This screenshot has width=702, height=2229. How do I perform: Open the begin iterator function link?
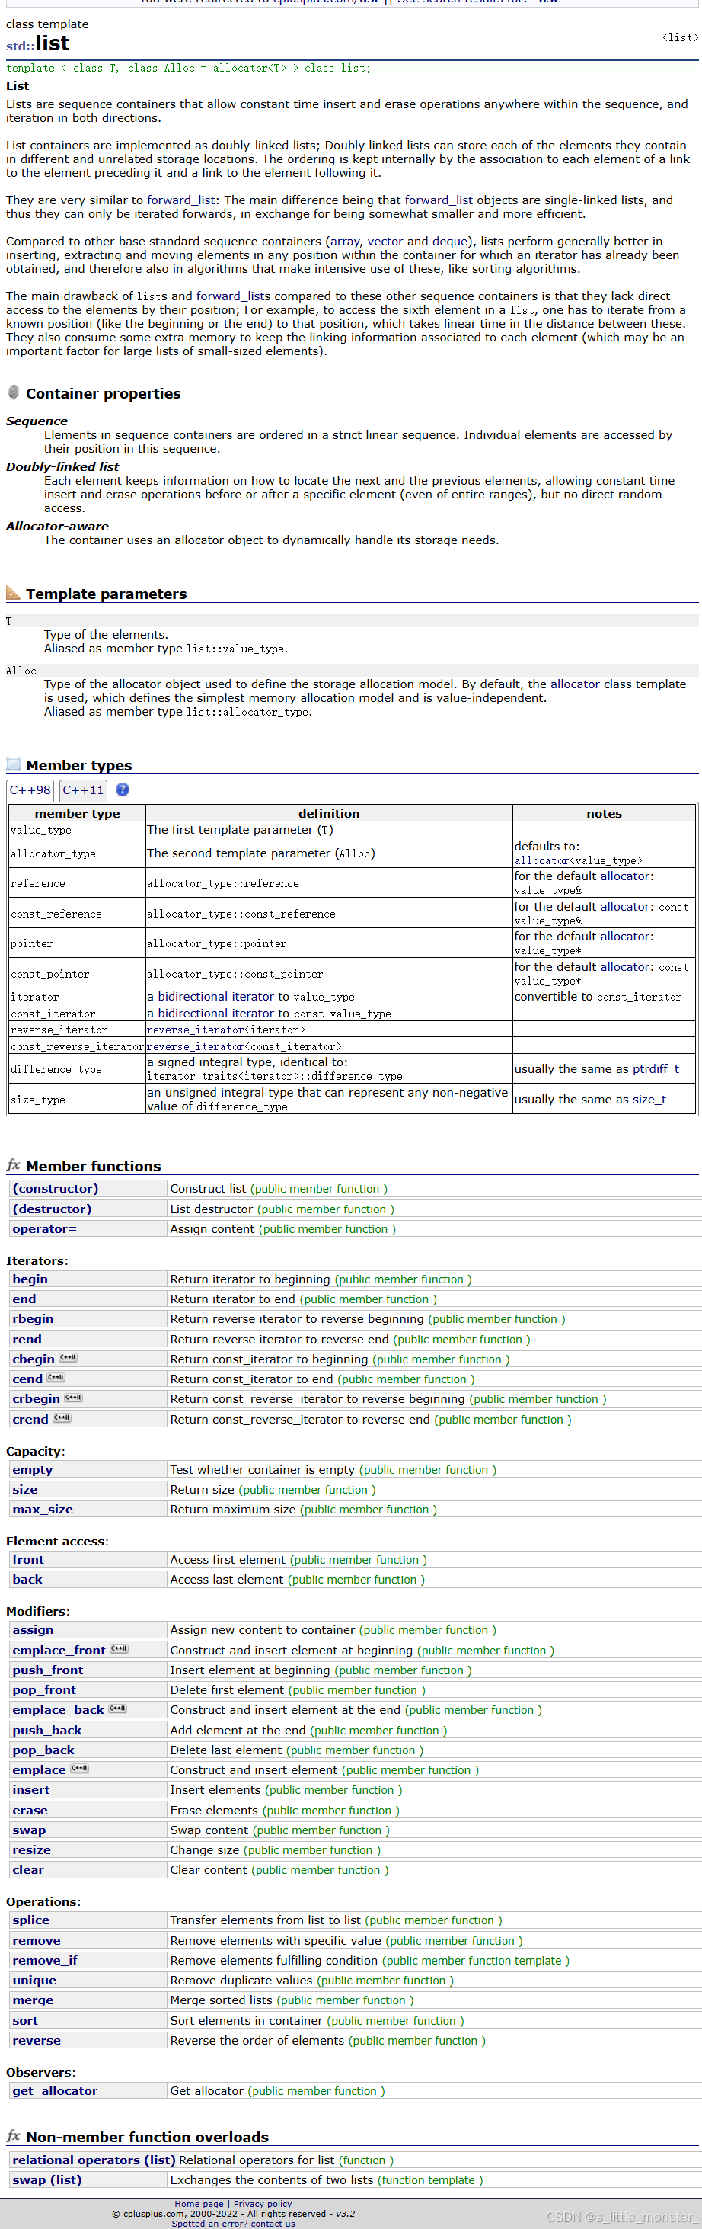tap(30, 1279)
